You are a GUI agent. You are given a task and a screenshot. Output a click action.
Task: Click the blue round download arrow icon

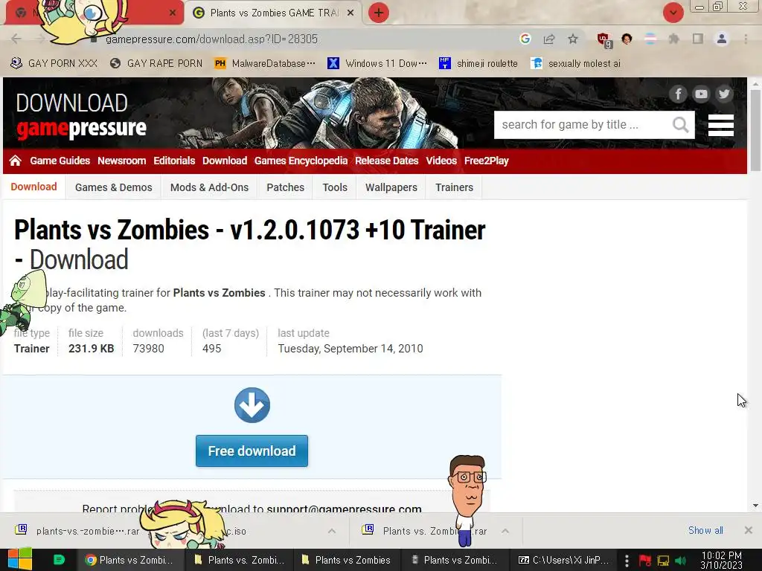(x=252, y=405)
